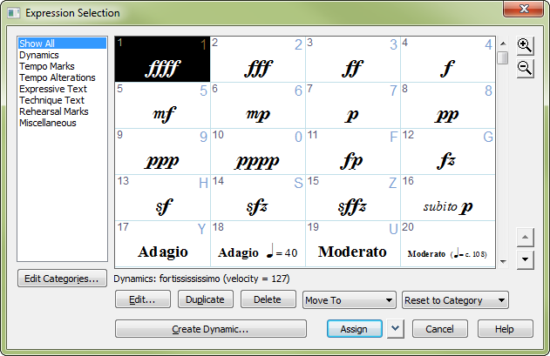The height and width of the screenshot is (356, 550).
Task: Select the fp fortepiano expression cell
Action: click(x=353, y=151)
